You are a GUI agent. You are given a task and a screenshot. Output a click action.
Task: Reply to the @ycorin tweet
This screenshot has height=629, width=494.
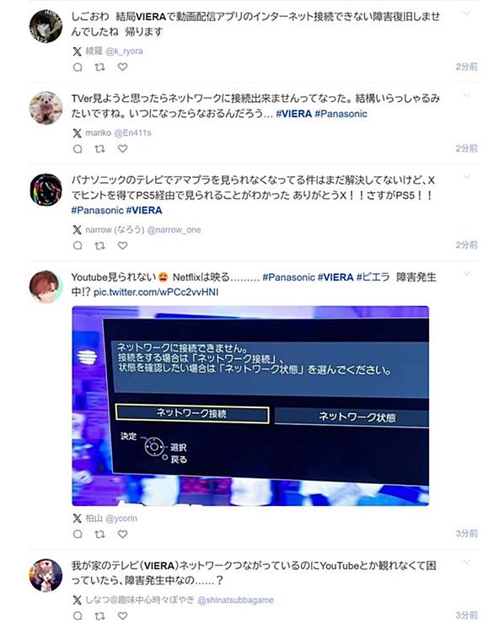(x=78, y=534)
